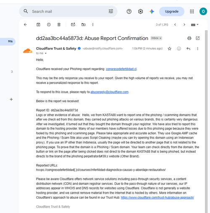Screen dimensions: 210x213
Task: Open email in a new window
Action: [x=197, y=38]
